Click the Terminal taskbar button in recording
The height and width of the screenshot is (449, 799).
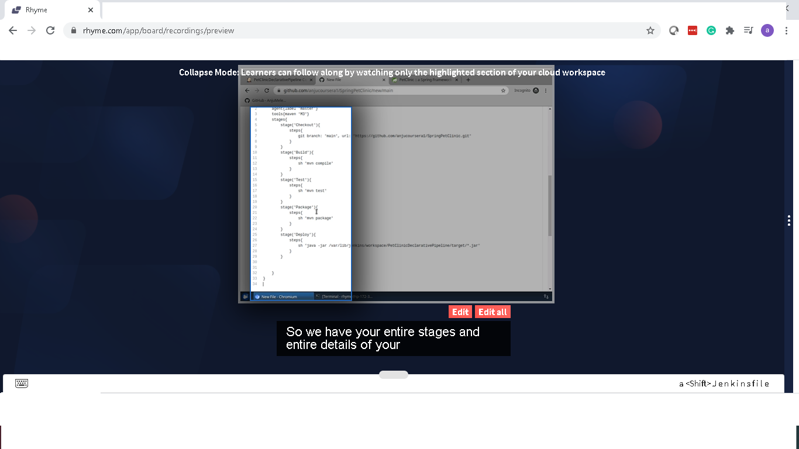(345, 296)
